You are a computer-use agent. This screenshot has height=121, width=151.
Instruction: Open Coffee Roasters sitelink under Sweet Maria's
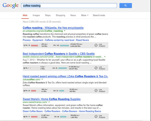tap(52, 111)
